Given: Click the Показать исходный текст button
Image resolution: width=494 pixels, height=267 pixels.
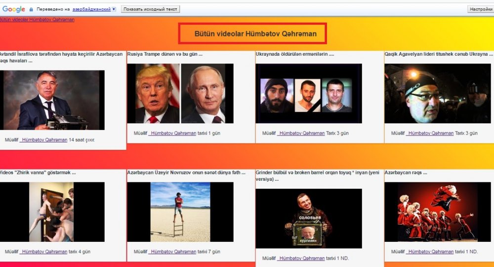Looking at the screenshot, I should [150, 9].
